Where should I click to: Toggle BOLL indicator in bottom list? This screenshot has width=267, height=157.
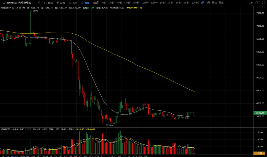(x=96, y=156)
